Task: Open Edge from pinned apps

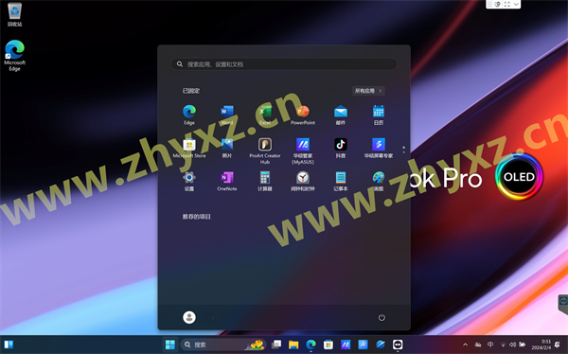Action: click(x=189, y=115)
